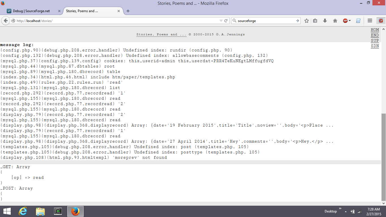Open a new browser tab
The height and width of the screenshot is (217, 386).
[x=128, y=11]
